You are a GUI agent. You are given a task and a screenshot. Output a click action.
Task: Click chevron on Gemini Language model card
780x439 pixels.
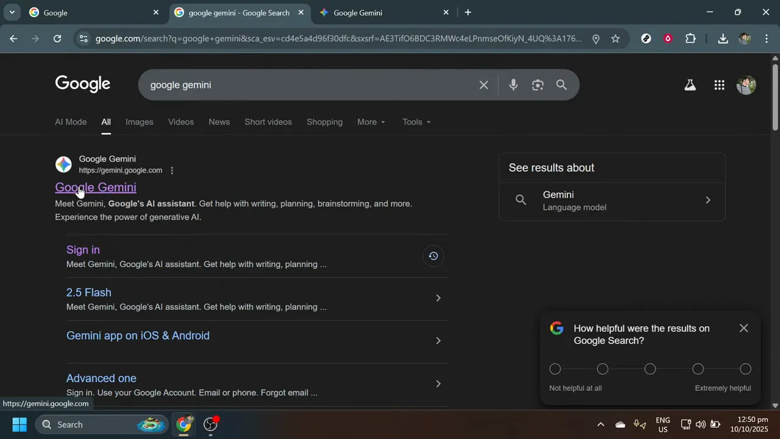click(x=707, y=200)
